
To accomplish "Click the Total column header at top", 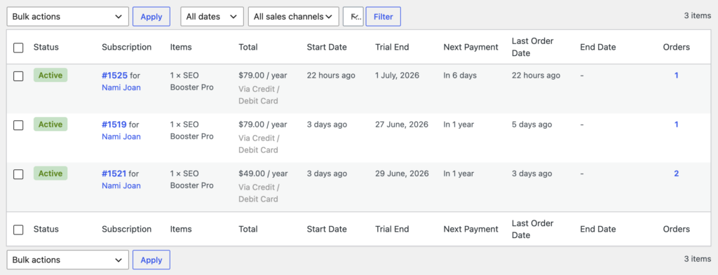I will click(248, 47).
